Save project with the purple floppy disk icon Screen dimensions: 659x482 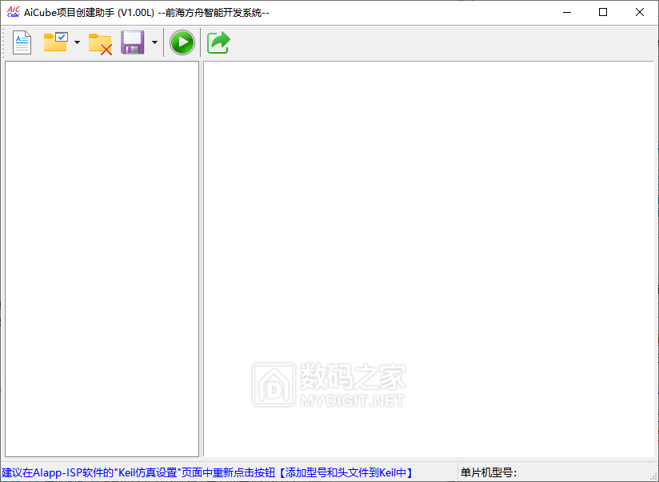(132, 42)
